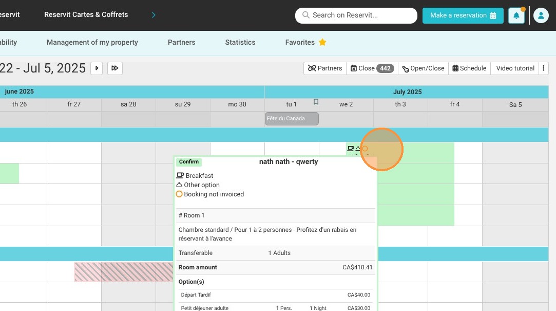Screen dimensions: 556x311
Task: Jump forward with double arrow button
Action: 115,68
